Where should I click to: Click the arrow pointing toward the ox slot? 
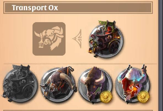[x=77, y=39]
